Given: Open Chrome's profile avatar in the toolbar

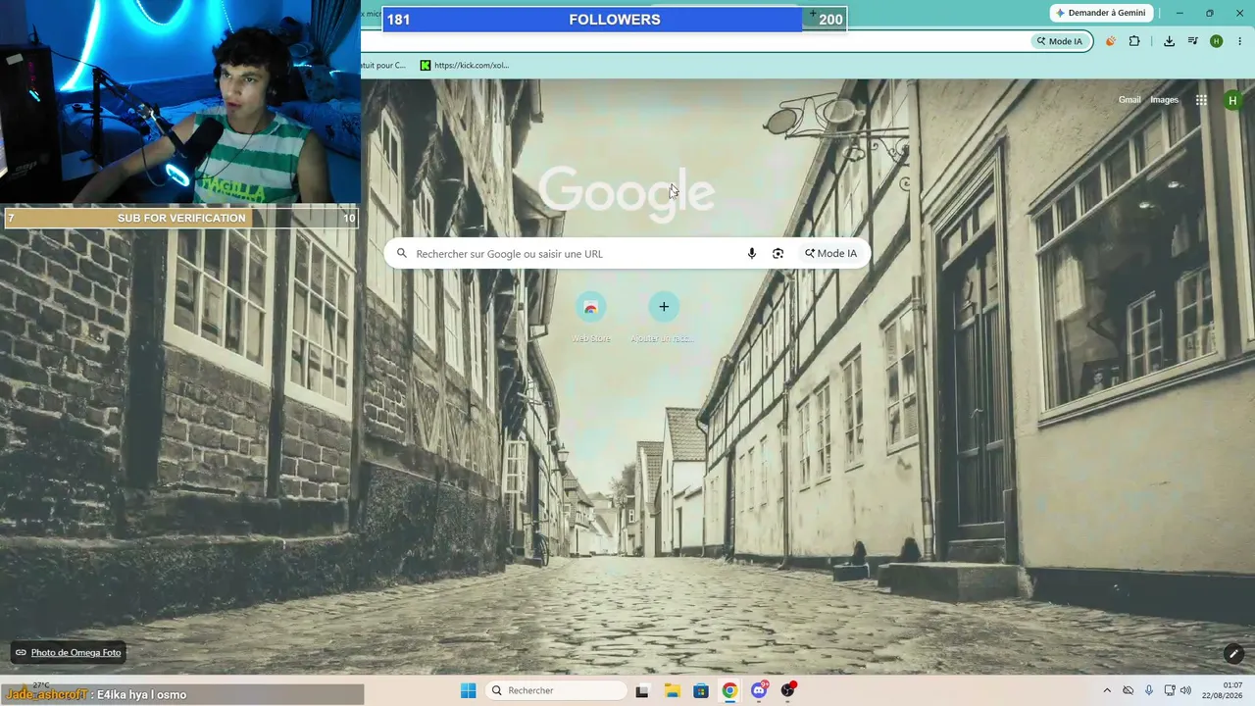Looking at the screenshot, I should pyautogui.click(x=1216, y=41).
